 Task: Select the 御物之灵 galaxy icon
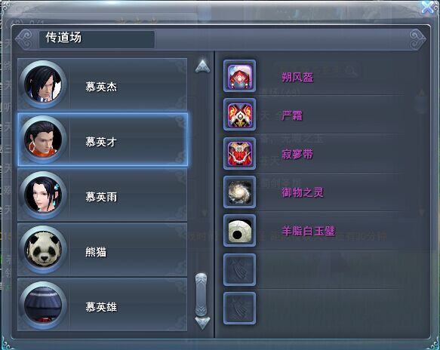click(240, 192)
